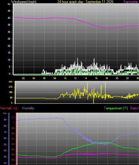This screenshot has width=139, height=165.
Task: Click rainfall axis value '0.5'
Action: coord(13,149)
